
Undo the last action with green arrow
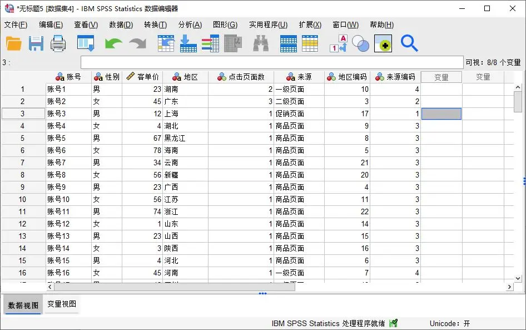point(113,43)
